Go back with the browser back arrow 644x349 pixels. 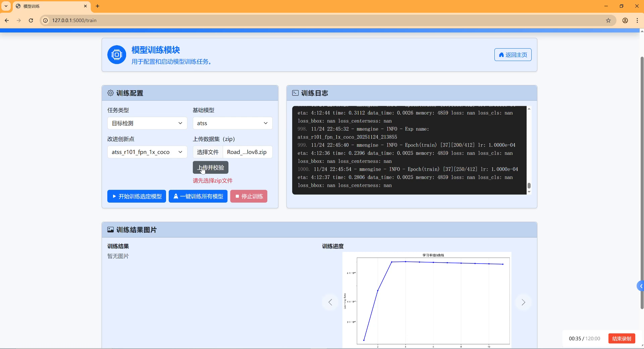click(7, 20)
